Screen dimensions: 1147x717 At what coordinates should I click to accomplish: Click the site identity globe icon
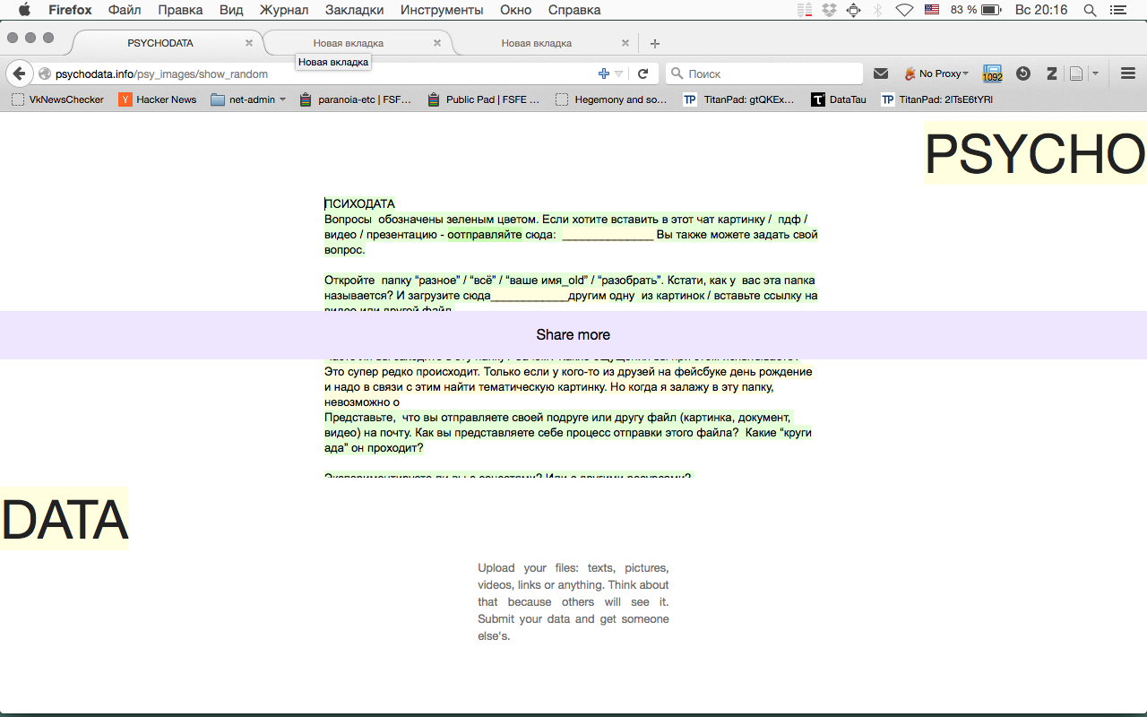click(44, 73)
